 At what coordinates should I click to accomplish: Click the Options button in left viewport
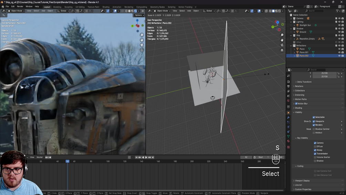tap(139, 15)
